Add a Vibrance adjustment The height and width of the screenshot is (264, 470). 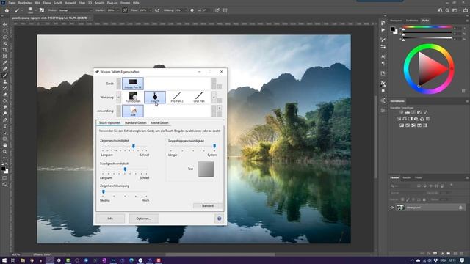(x=425, y=112)
